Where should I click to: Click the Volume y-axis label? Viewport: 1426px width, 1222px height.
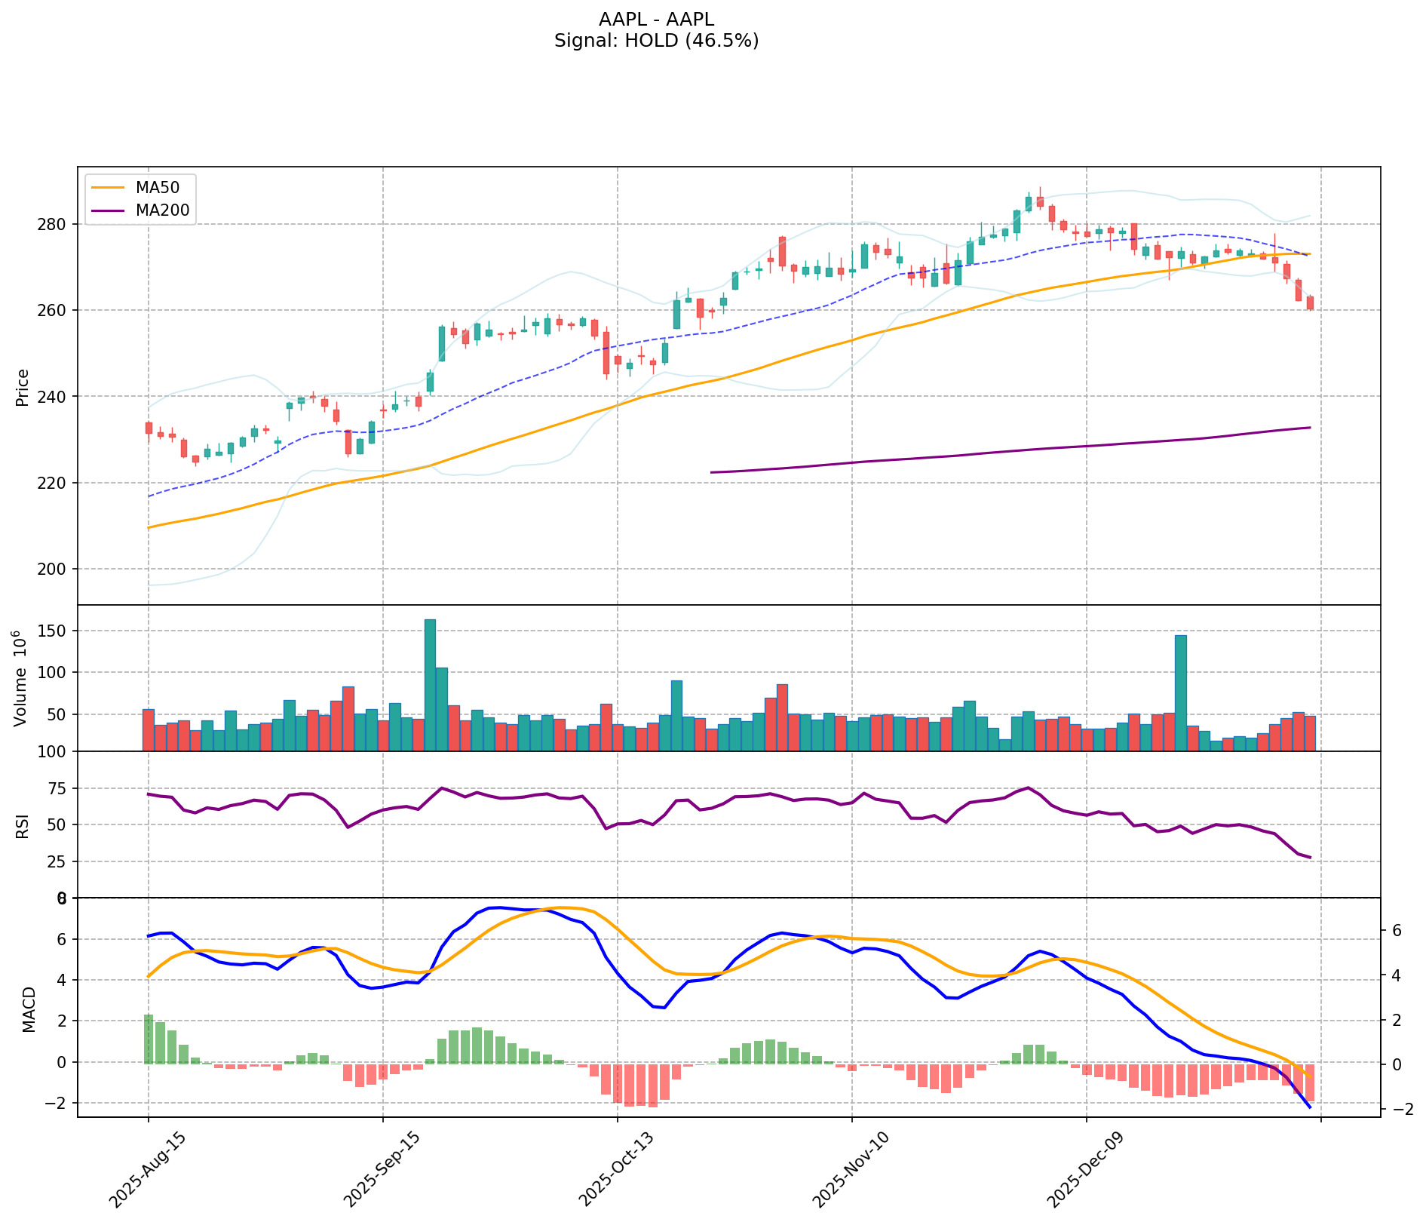[x=21, y=678]
